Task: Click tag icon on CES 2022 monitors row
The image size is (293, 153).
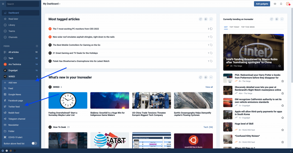Action: [x=211, y=29]
